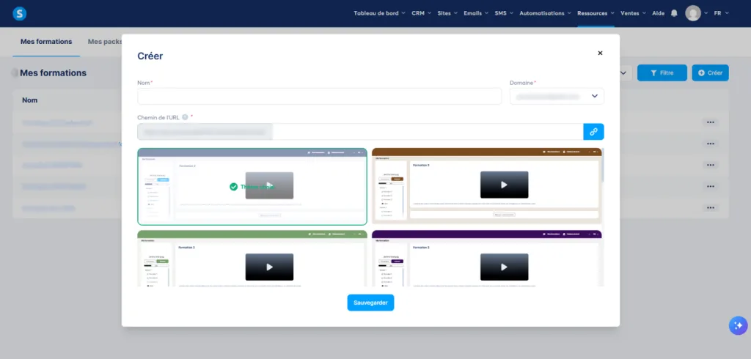The width and height of the screenshot is (751, 359).
Task: Select the brown theme thumbnail
Action: pyautogui.click(x=487, y=185)
